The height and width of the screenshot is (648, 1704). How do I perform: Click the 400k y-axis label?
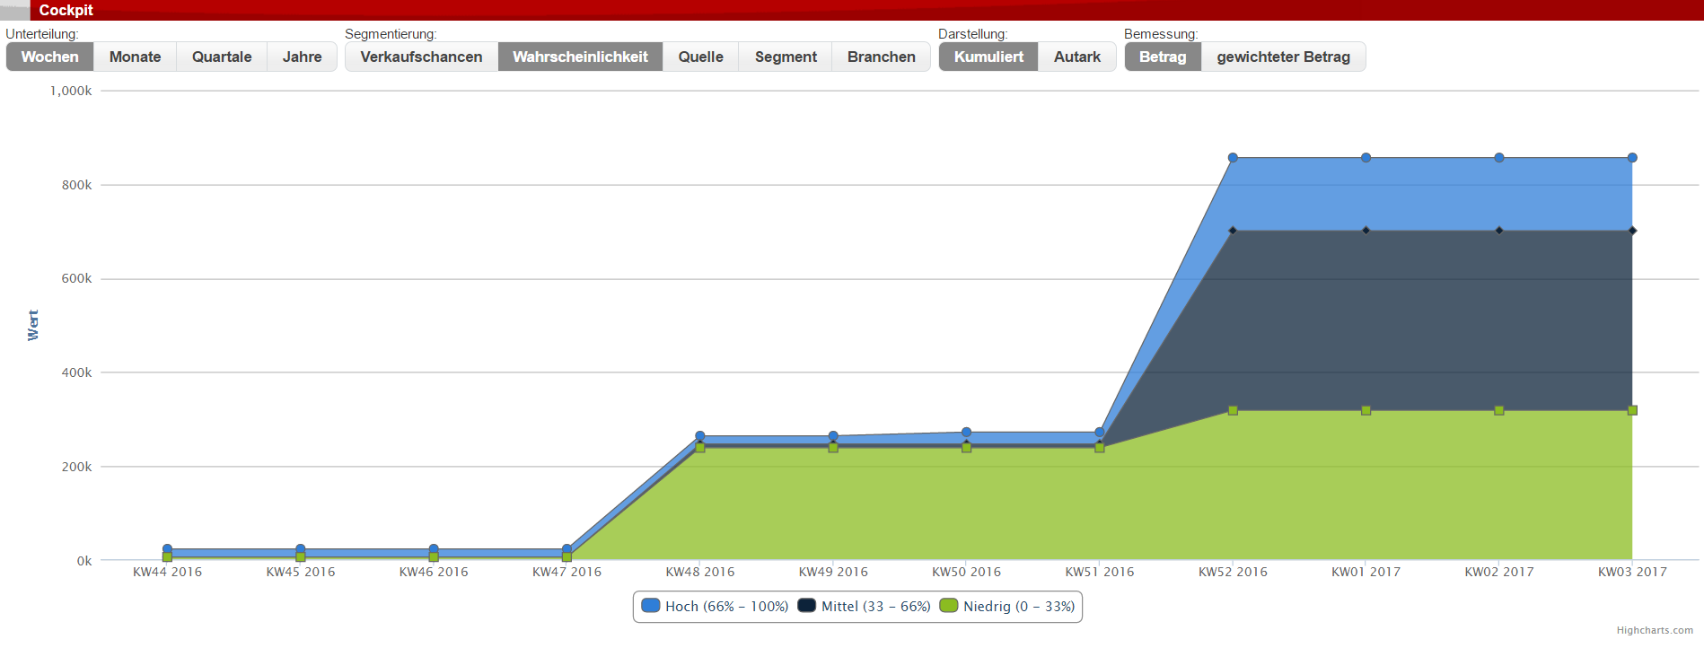[76, 372]
